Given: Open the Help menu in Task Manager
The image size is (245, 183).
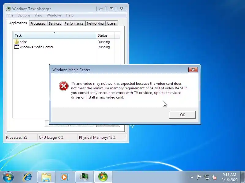Looking at the screenshot, I should click(x=70, y=15).
